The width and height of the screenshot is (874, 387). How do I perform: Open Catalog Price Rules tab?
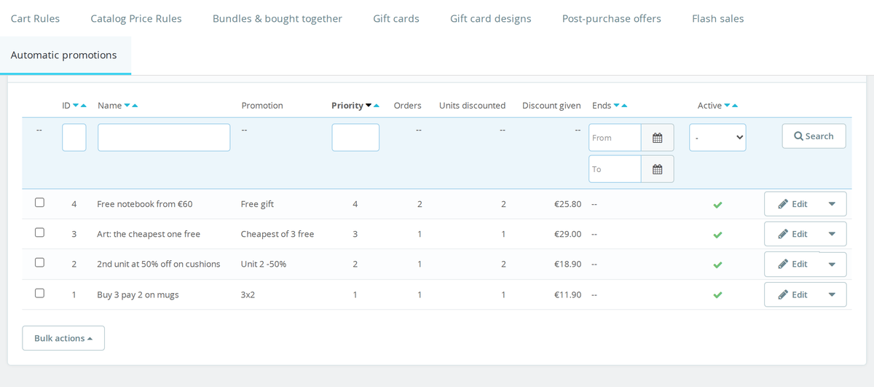pyautogui.click(x=136, y=18)
